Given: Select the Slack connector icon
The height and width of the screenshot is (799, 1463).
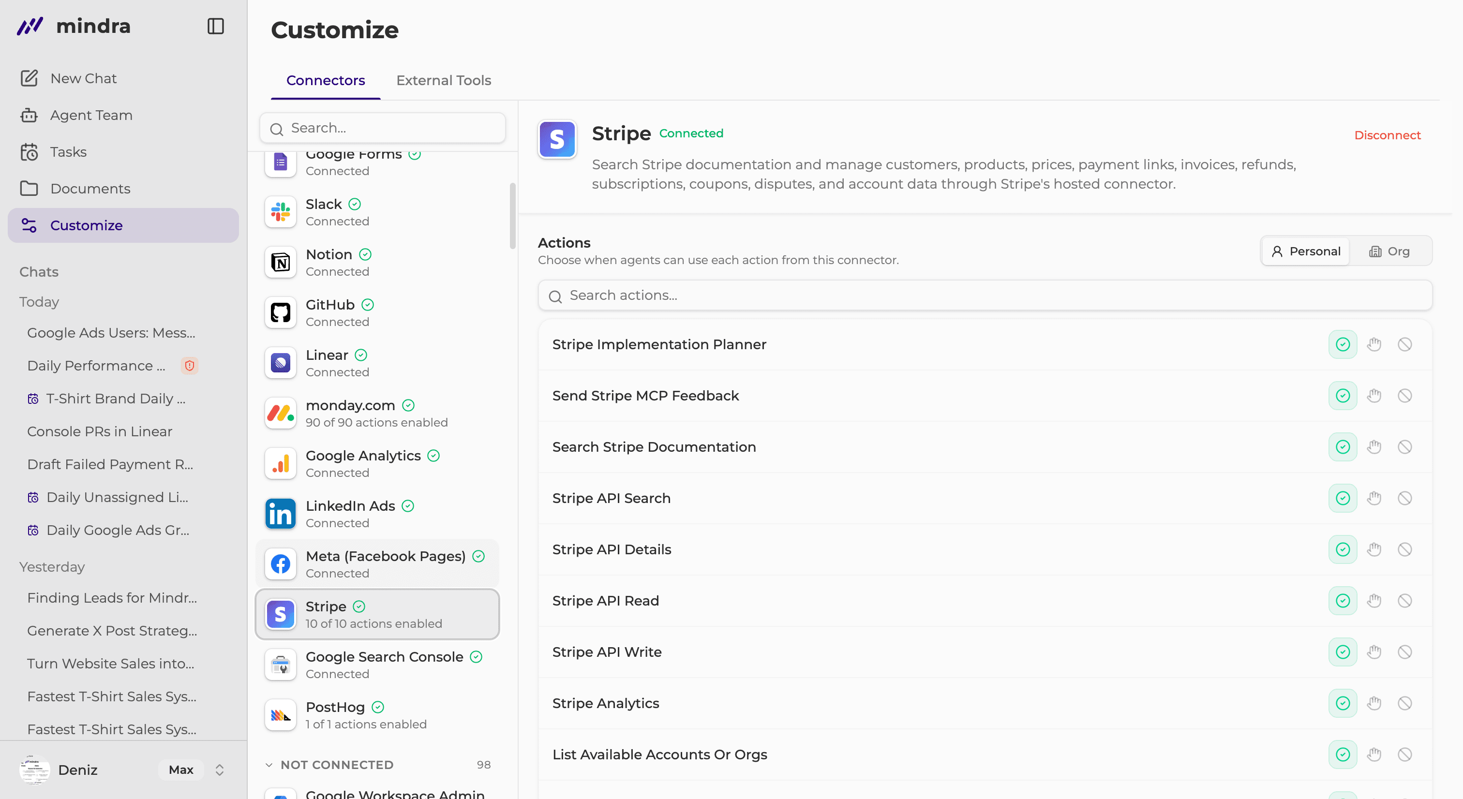Looking at the screenshot, I should (281, 212).
